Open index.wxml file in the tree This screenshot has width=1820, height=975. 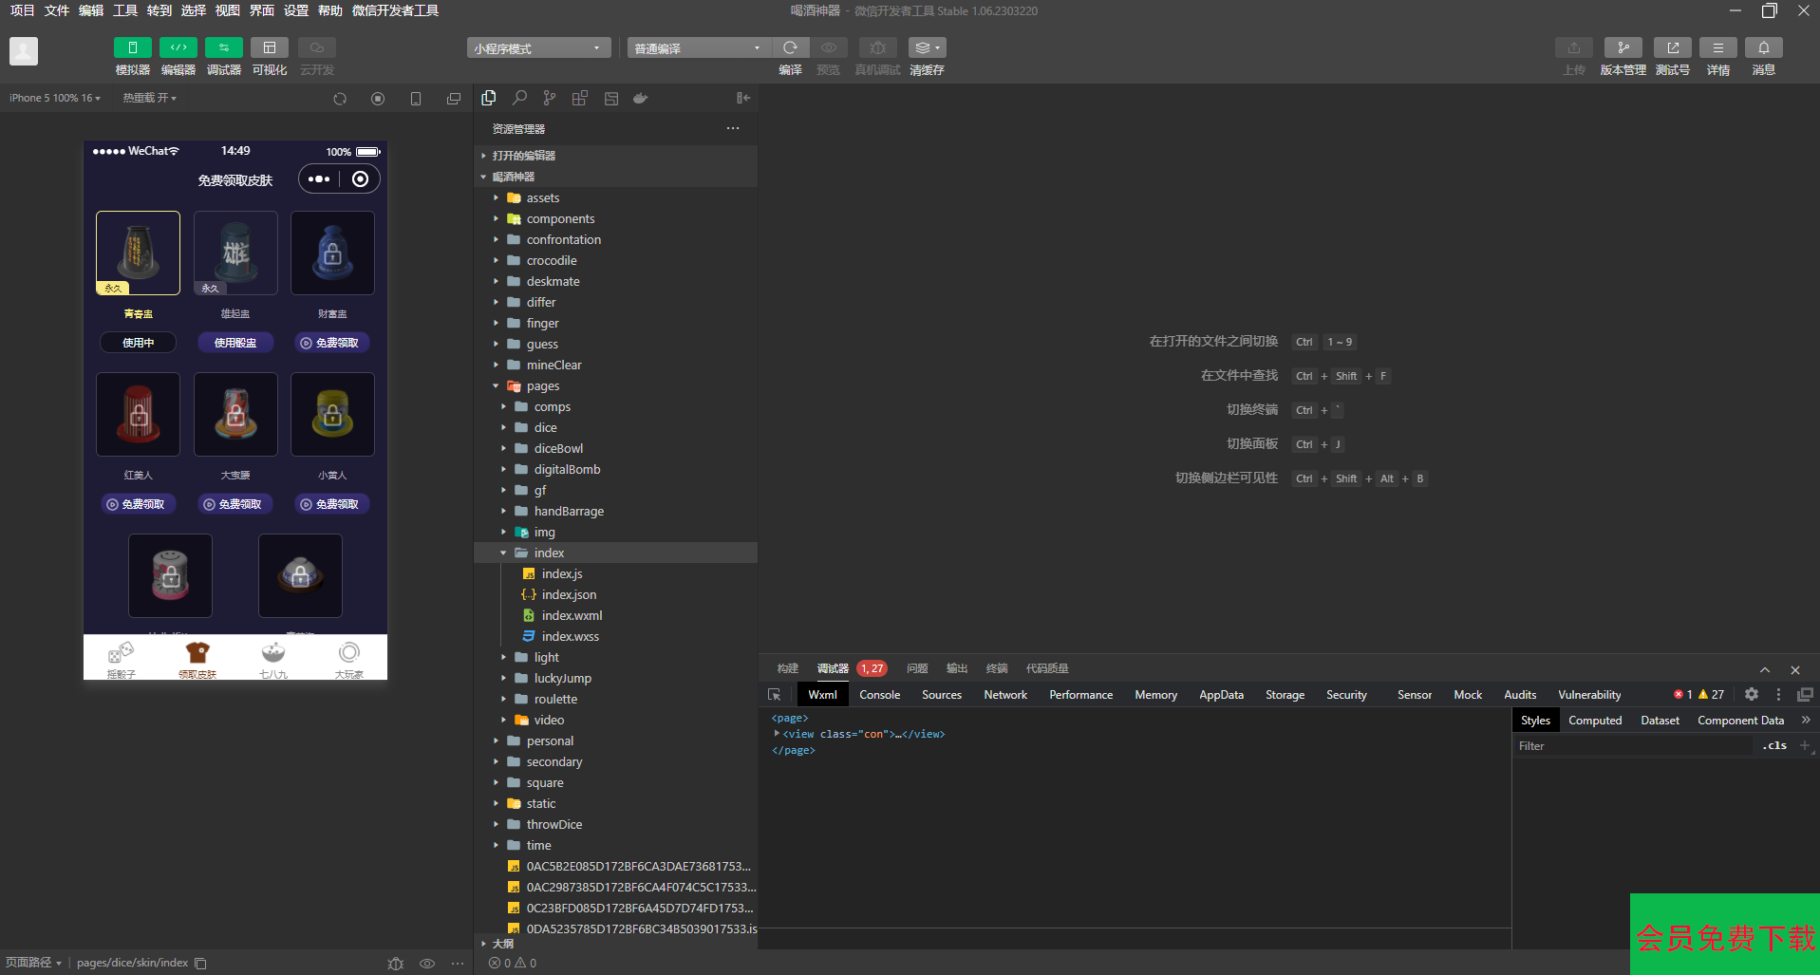tap(572, 615)
